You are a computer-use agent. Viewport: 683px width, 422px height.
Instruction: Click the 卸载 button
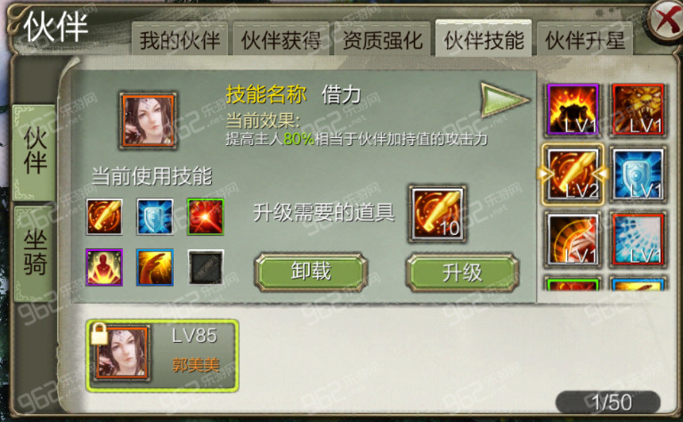(311, 272)
